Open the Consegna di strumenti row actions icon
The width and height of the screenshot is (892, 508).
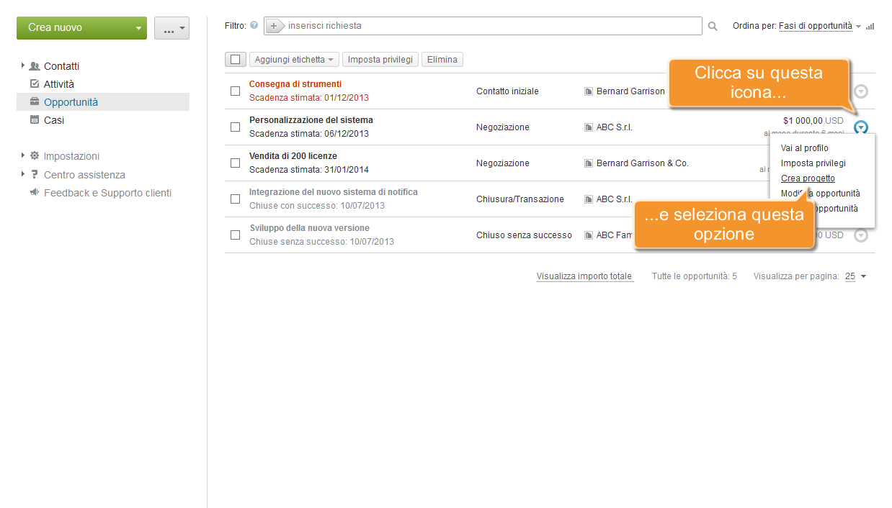861,91
